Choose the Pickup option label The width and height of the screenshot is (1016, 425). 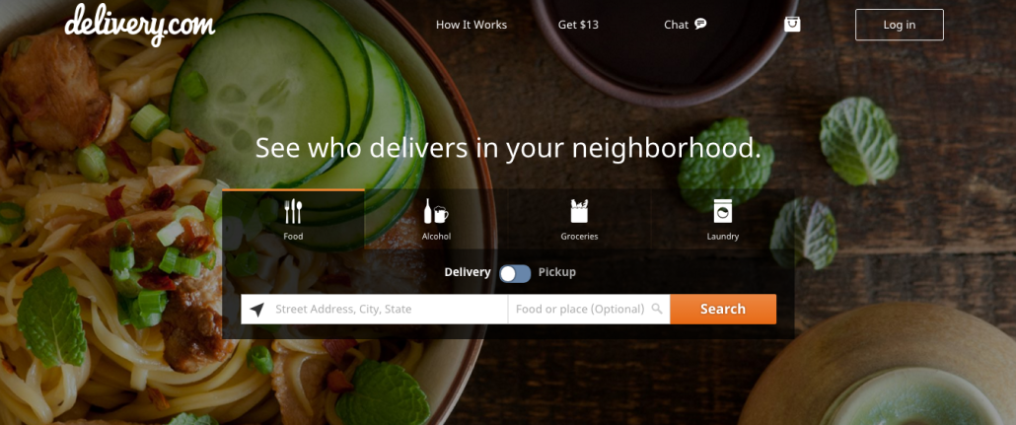556,272
